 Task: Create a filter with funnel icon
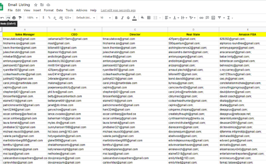pos(219,18)
